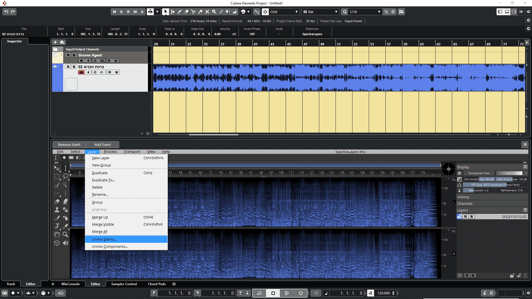Toggle record enable on audio track
The width and height of the screenshot is (532, 299).
(81, 72)
